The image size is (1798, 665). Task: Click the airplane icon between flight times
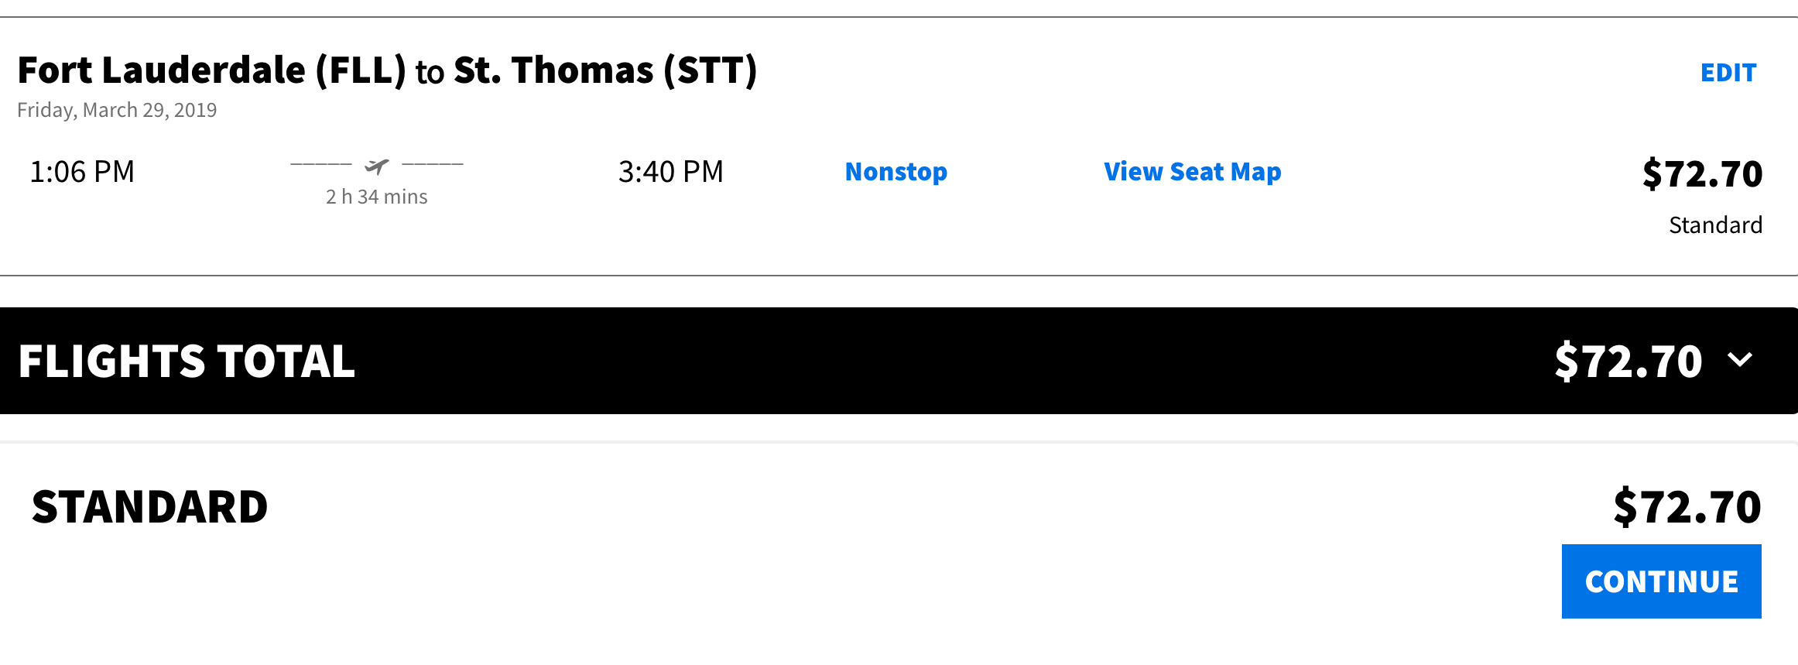point(377,166)
